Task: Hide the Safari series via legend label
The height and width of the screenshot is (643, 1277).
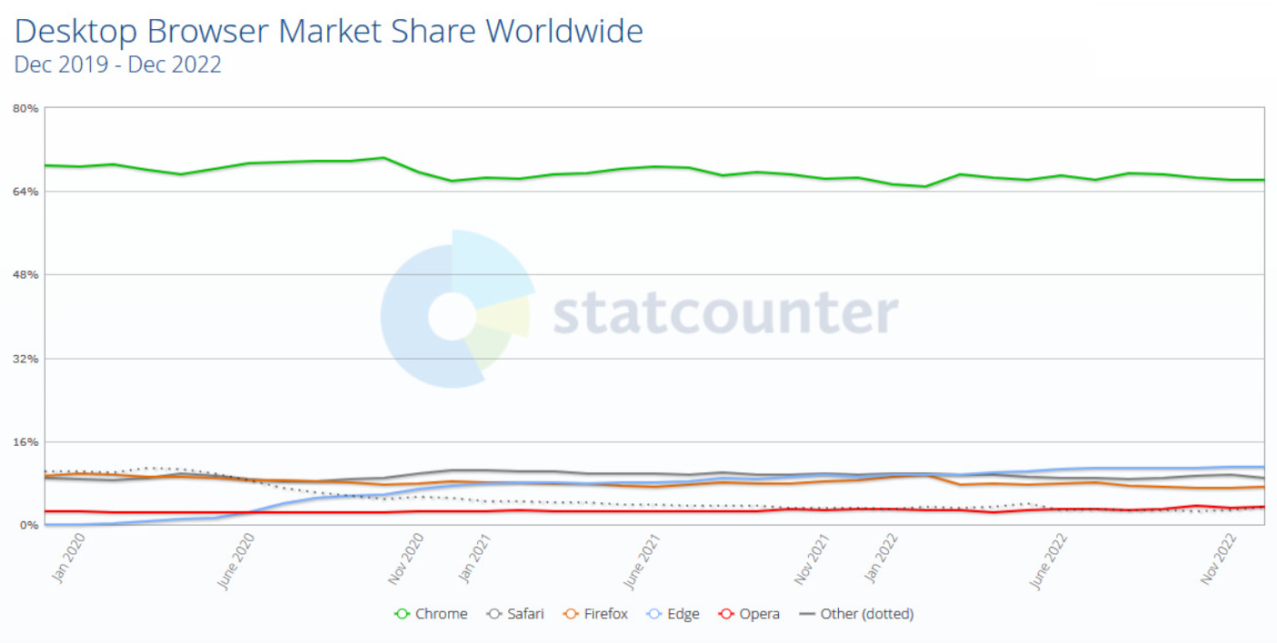Action: [526, 614]
